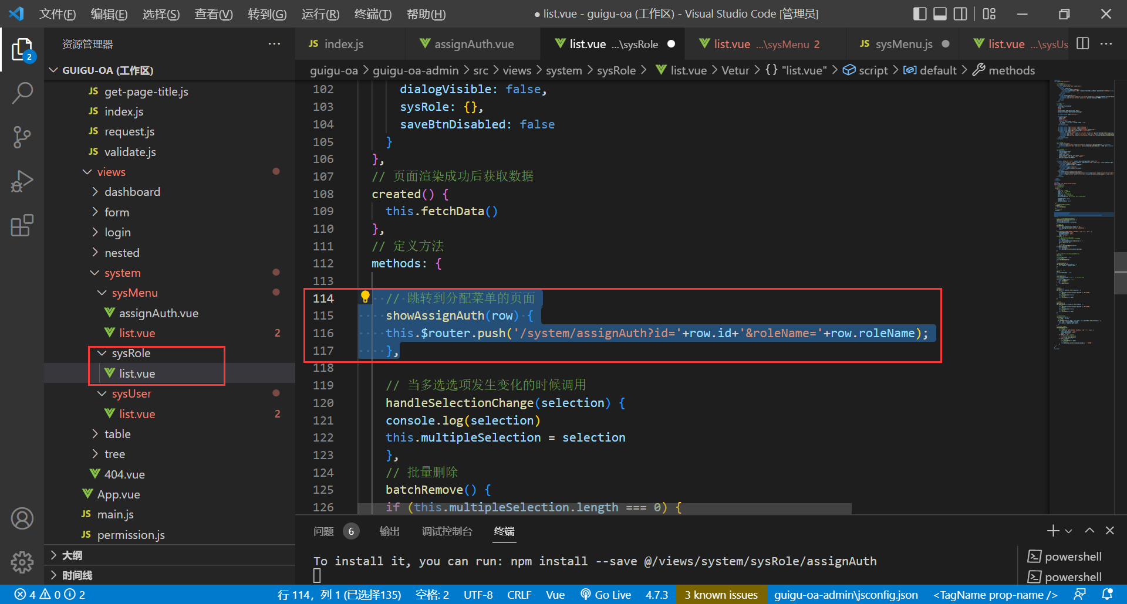Open the Manage gear settings icon
Image resolution: width=1127 pixels, height=604 pixels.
tap(22, 562)
